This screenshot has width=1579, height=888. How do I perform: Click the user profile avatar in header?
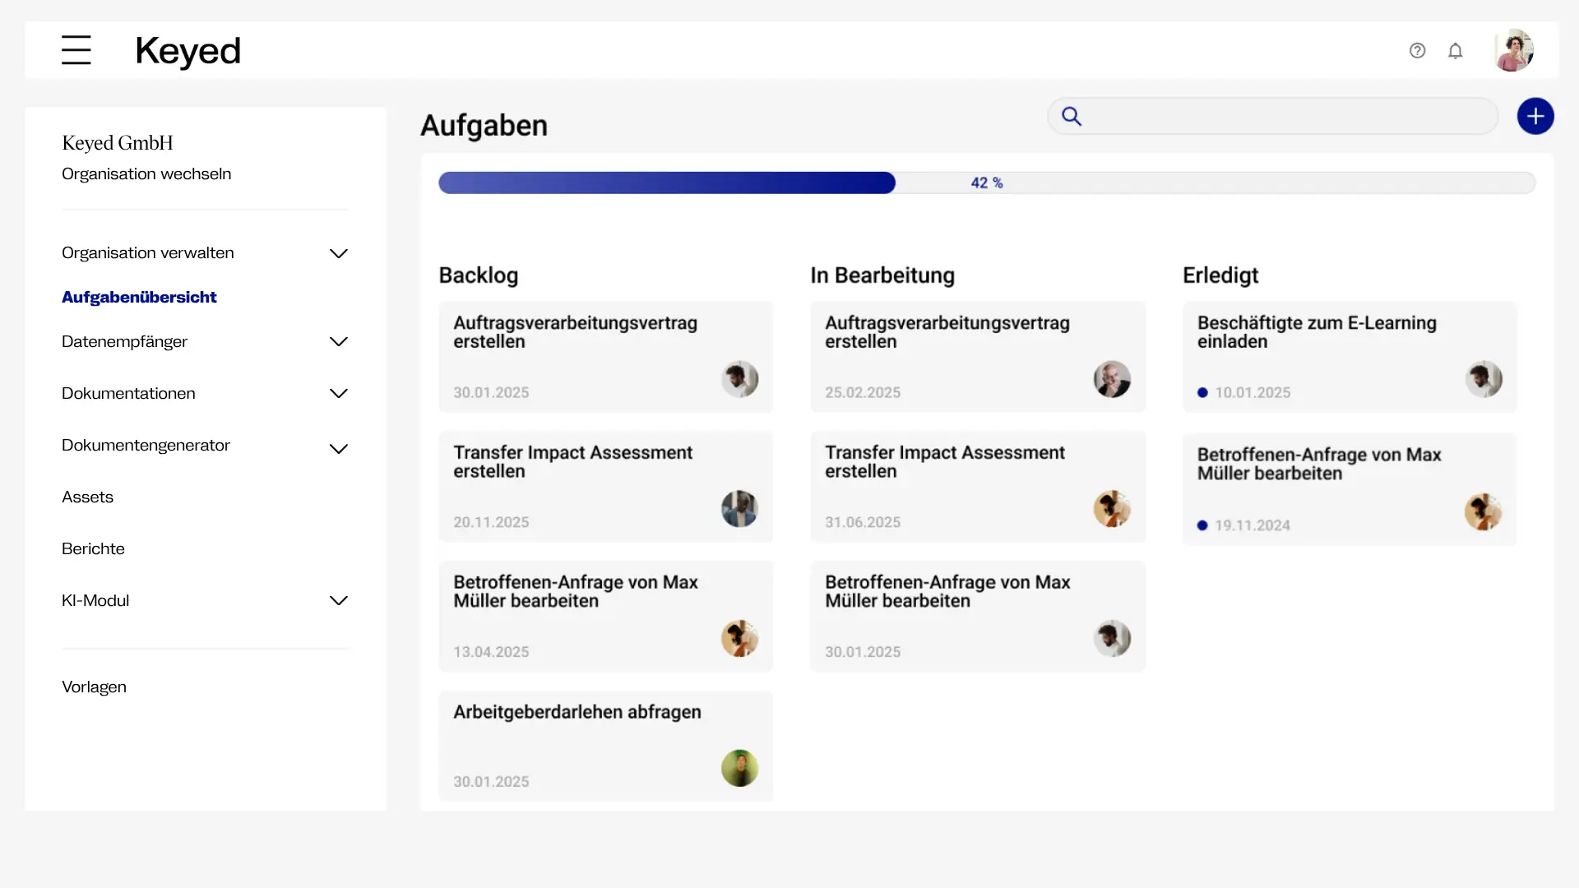(x=1513, y=51)
